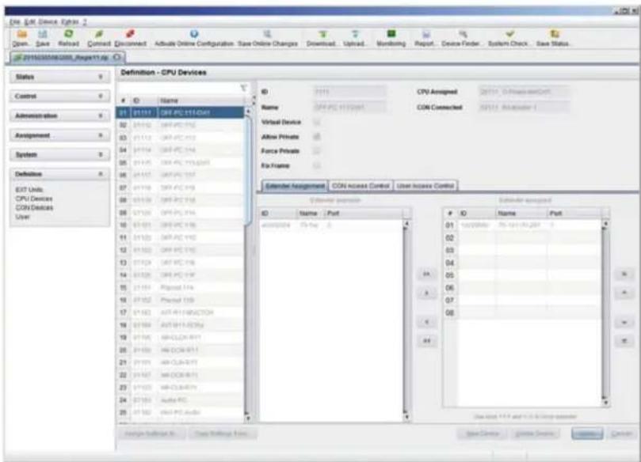Toggle the Virtual Device checkbox
Image resolution: width=641 pixels, height=462 pixels.
click(x=317, y=122)
